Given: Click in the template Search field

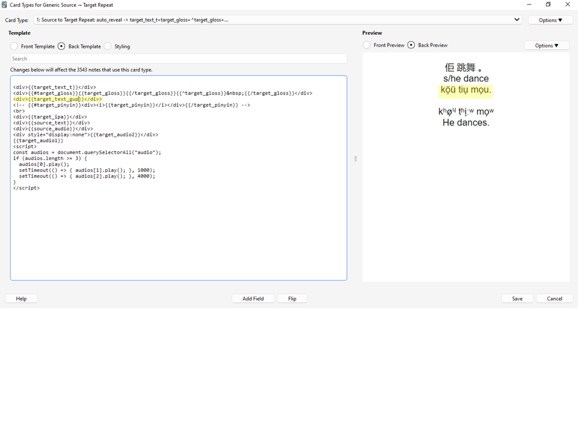Looking at the screenshot, I should pos(178,59).
